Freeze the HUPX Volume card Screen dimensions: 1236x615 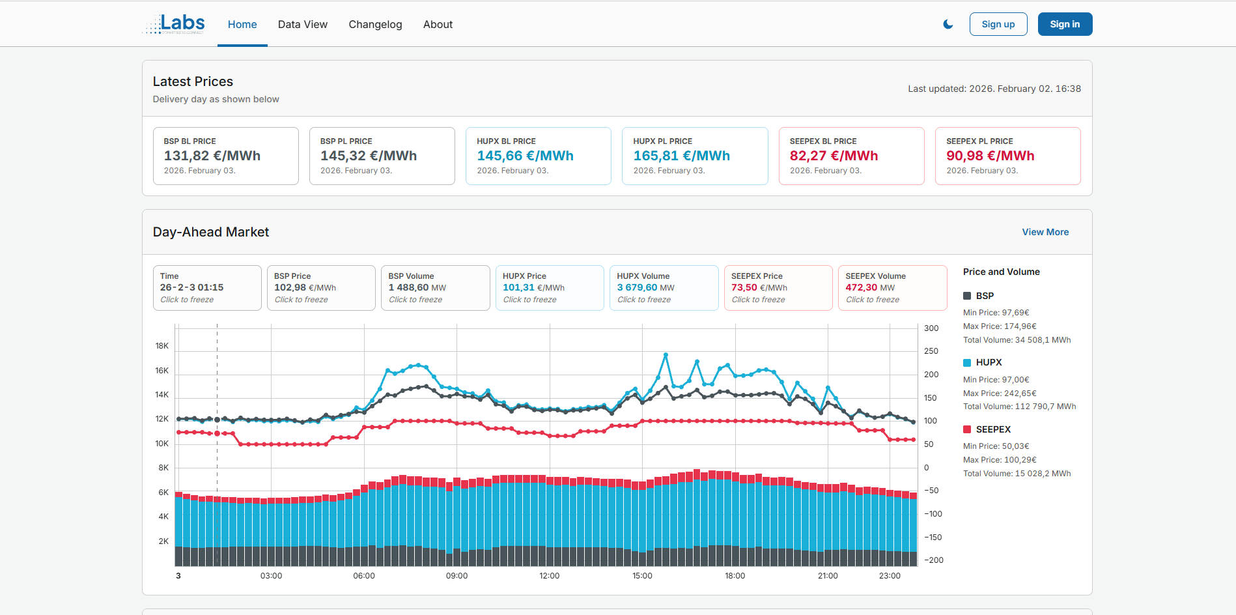tap(664, 288)
